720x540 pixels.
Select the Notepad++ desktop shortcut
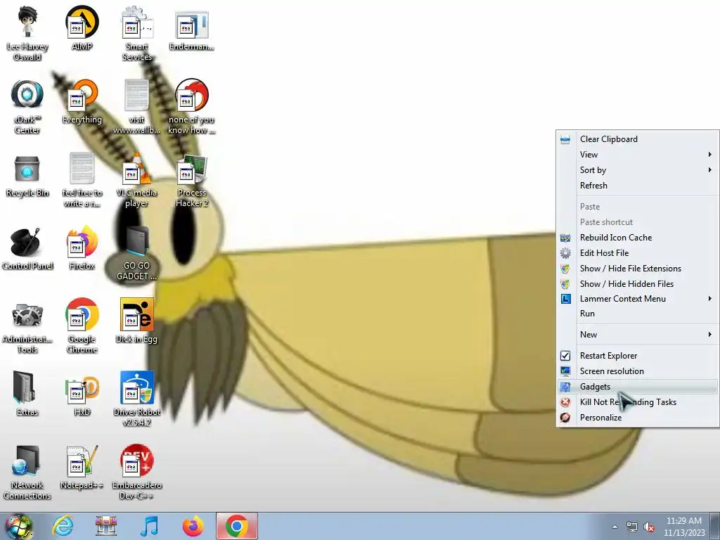click(82, 468)
